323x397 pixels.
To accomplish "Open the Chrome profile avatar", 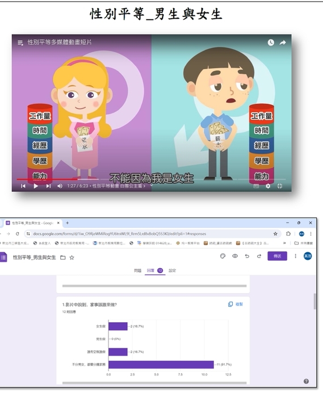I will coord(301,234).
